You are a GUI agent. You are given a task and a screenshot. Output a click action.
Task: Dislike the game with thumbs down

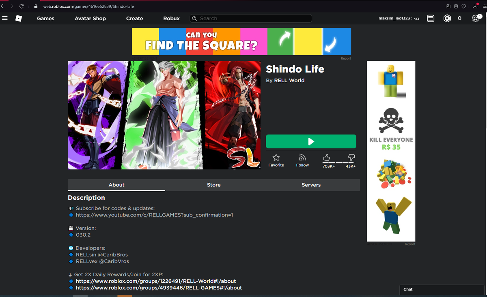point(351,157)
